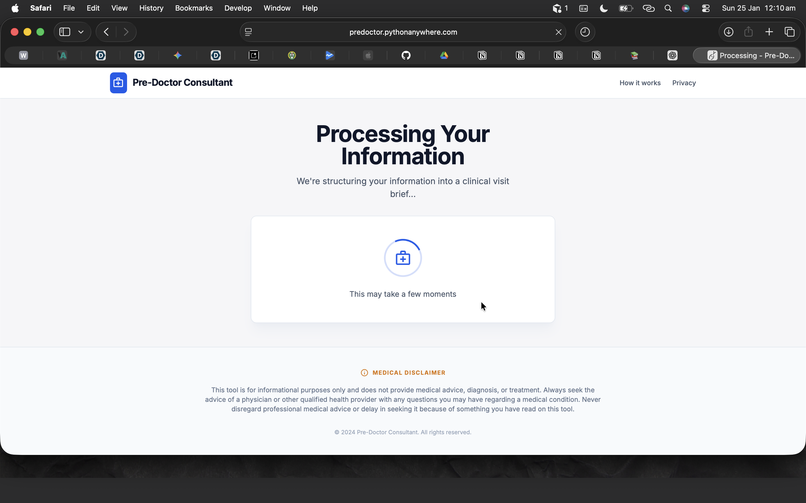806x503 pixels.
Task: Toggle Focus mode moon icon in menu bar
Action: point(603,8)
